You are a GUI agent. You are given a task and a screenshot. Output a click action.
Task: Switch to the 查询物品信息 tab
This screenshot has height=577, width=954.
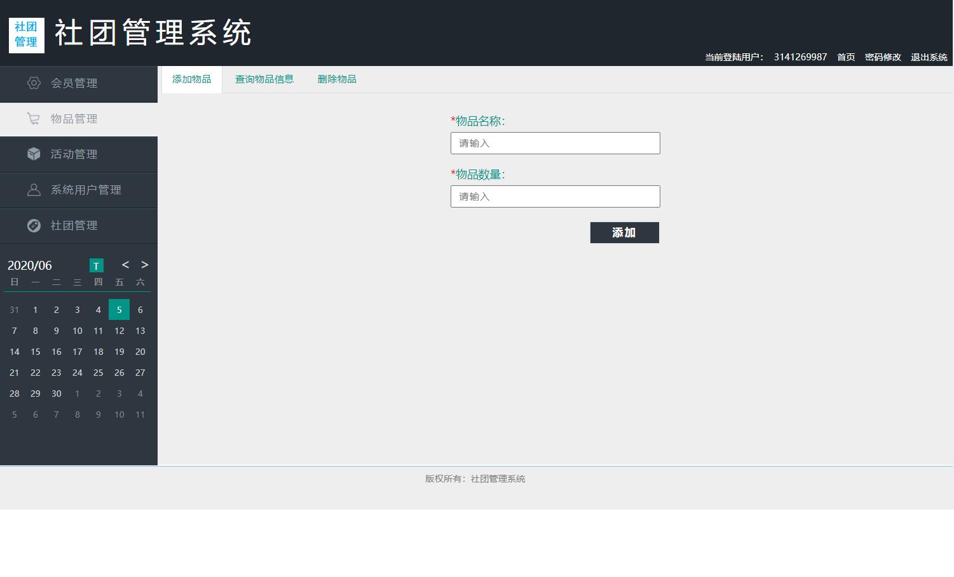point(264,79)
